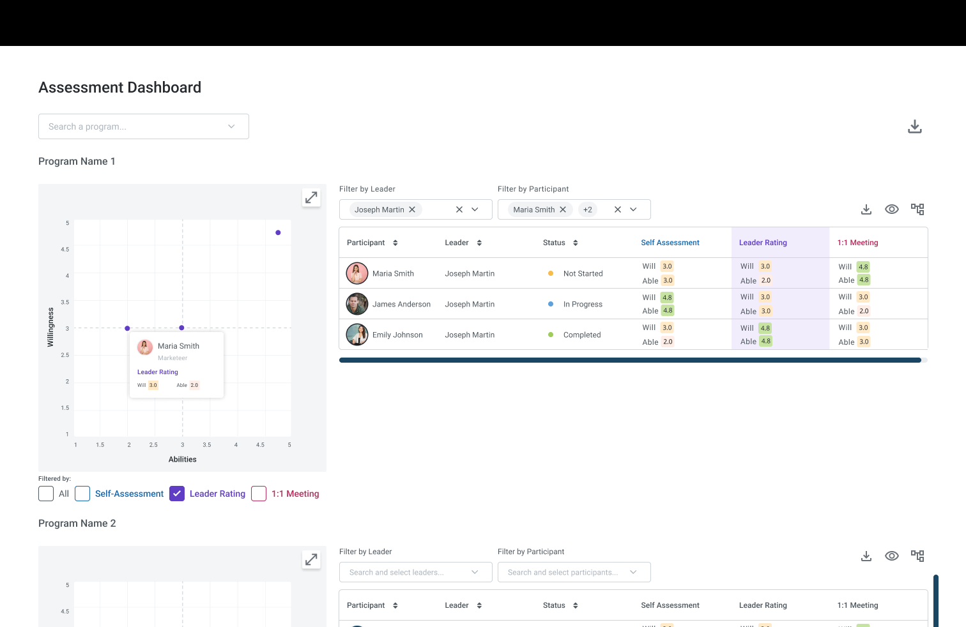Expand Filter by Participant dropdown arrow
This screenshot has height=627, width=966.
633,209
